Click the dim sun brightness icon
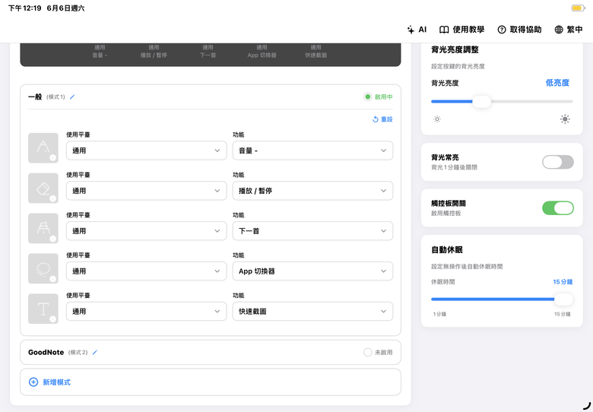 pos(437,119)
